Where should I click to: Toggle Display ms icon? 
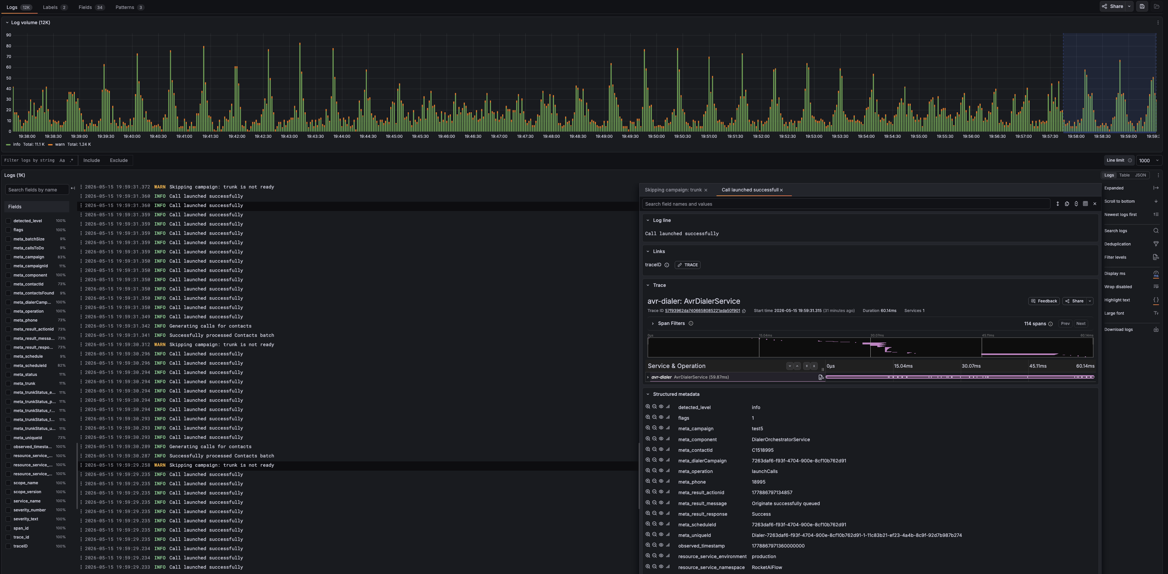click(x=1156, y=273)
